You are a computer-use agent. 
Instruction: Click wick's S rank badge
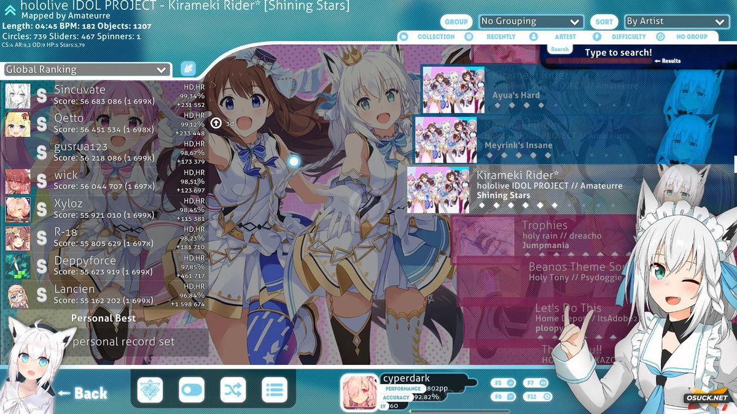[42, 180]
